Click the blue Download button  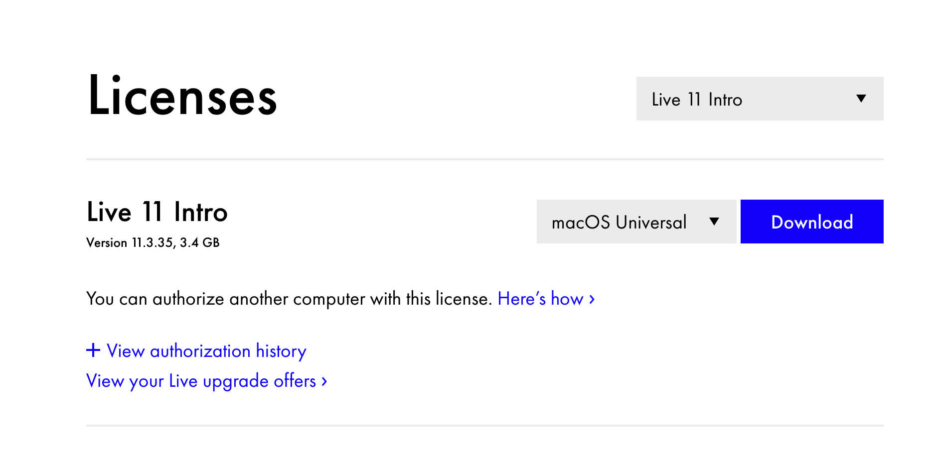812,222
